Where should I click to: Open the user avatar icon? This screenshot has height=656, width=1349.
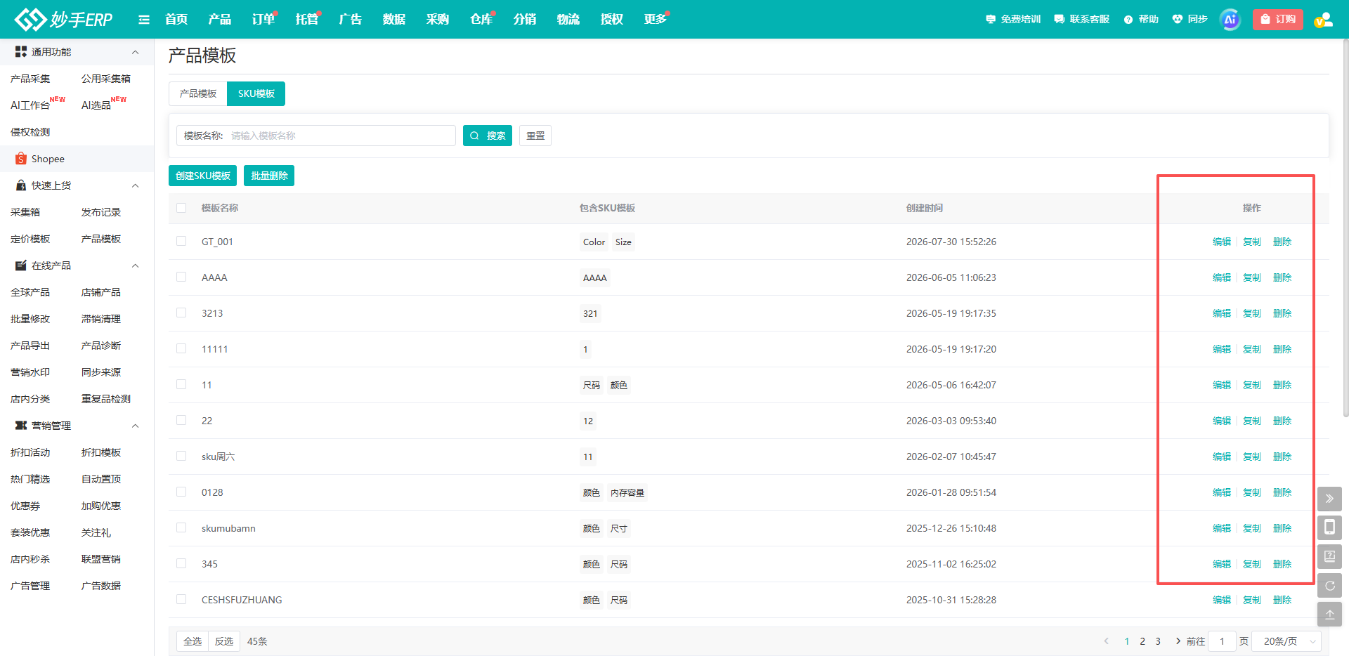(1324, 20)
